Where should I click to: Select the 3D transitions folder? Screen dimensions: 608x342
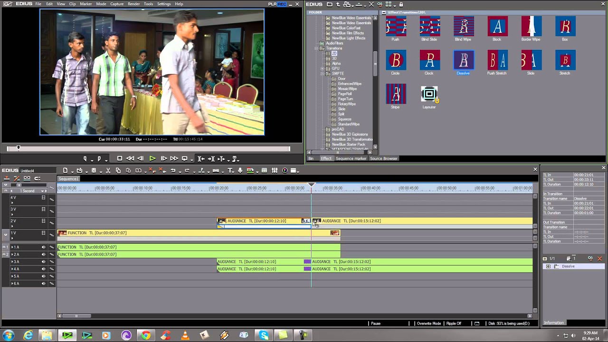coord(334,58)
